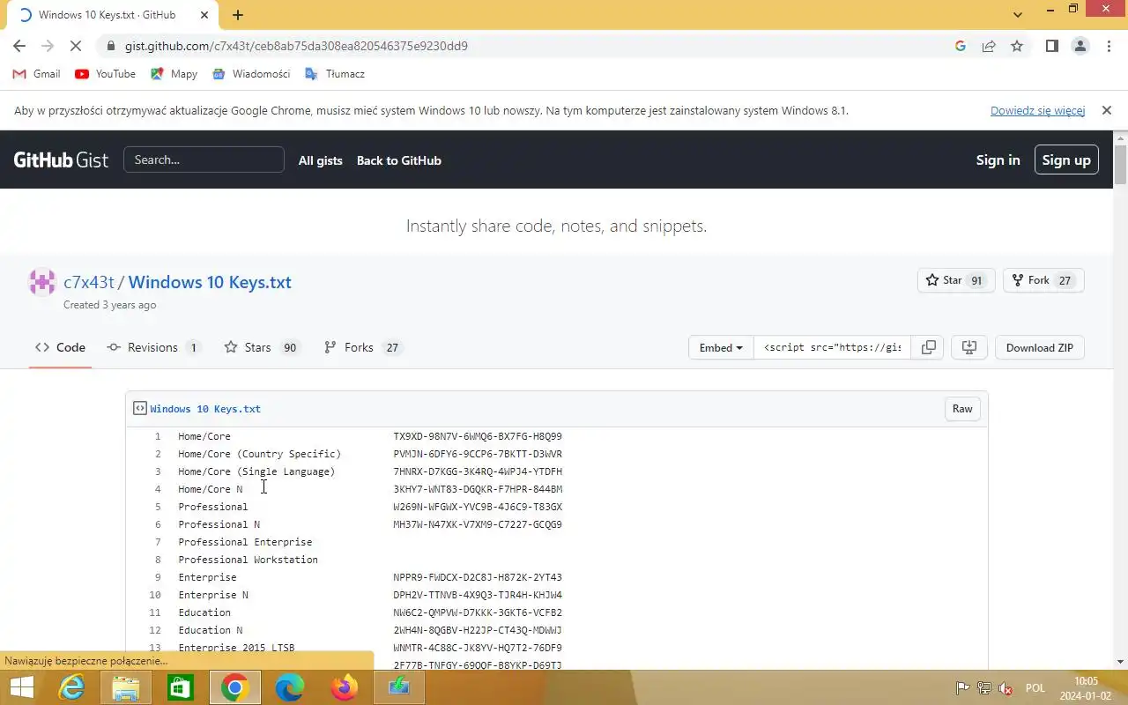The image size is (1128, 705).
Task: Click line number 1
Action: pos(158,436)
